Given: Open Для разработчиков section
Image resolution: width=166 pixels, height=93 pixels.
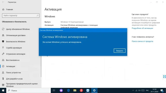Looking at the screenshot, I should tap(14, 79).
